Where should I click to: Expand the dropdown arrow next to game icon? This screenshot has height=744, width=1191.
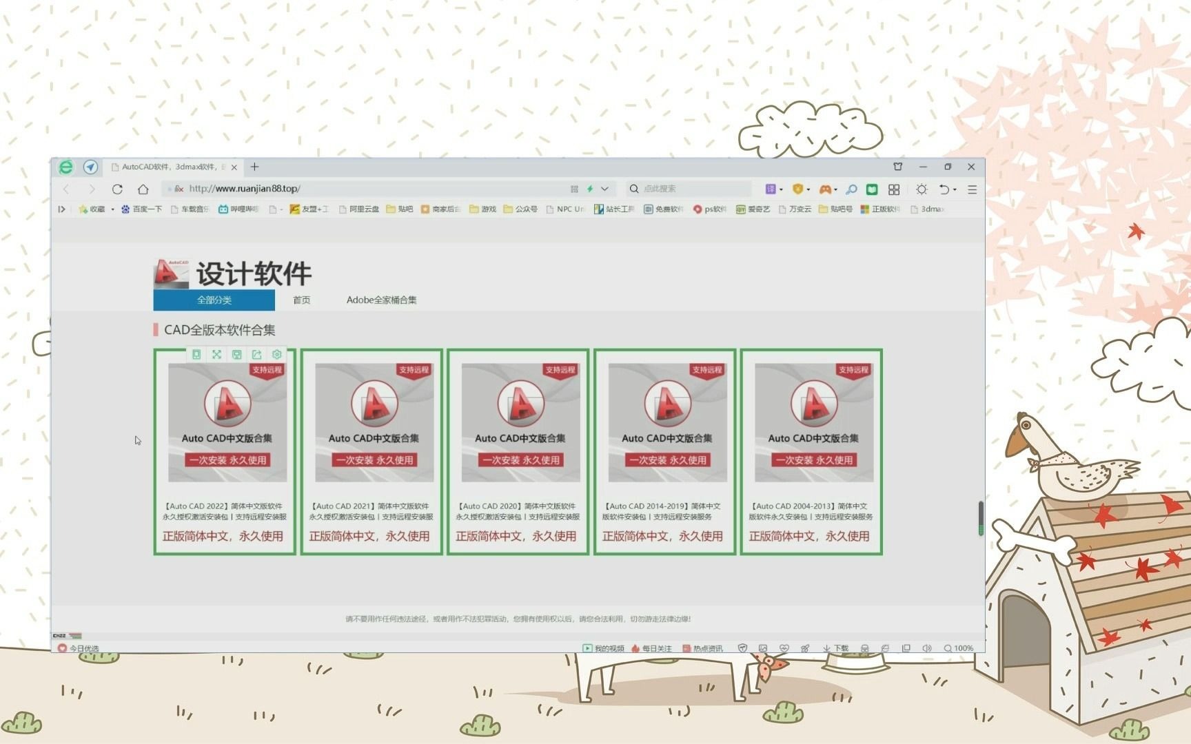835,189
